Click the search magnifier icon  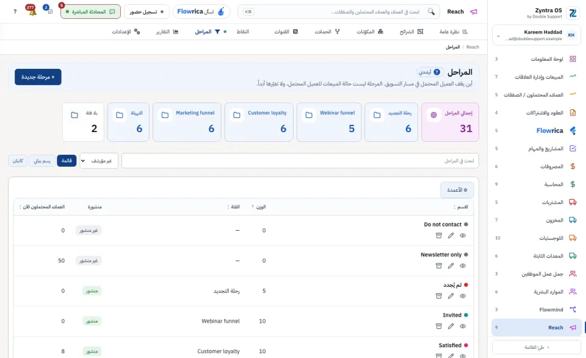(x=432, y=12)
